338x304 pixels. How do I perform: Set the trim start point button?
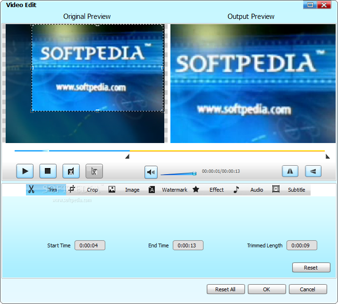pyautogui.click(x=71, y=171)
